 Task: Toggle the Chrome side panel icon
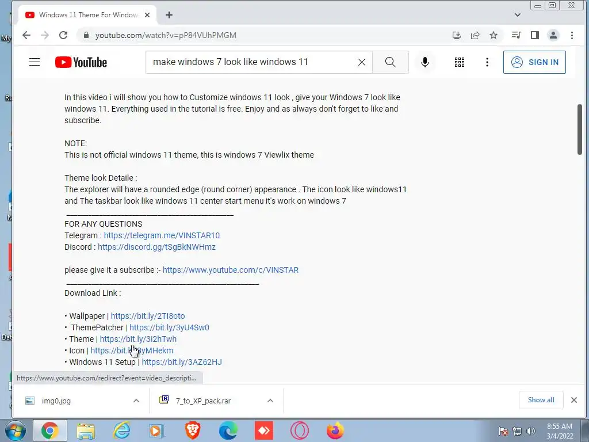point(534,35)
